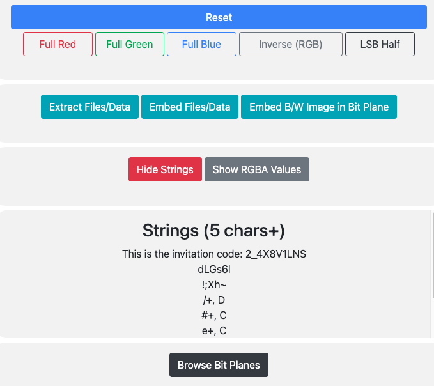Click the "dLGs6l" string entry

click(214, 269)
